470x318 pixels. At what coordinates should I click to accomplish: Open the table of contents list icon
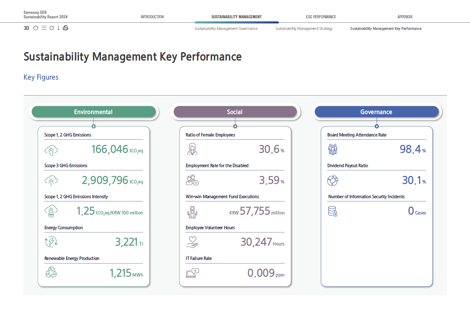(x=44, y=28)
